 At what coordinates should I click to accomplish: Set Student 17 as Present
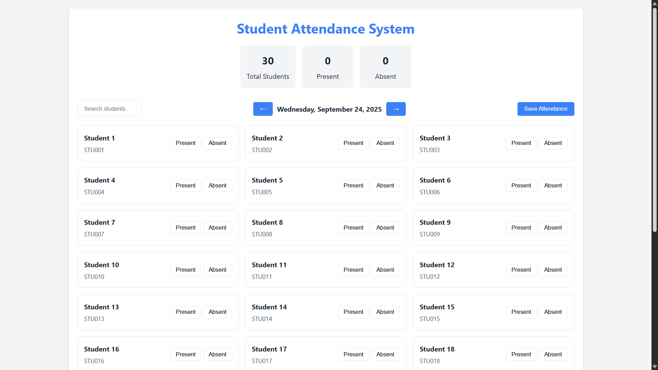[x=353, y=354]
